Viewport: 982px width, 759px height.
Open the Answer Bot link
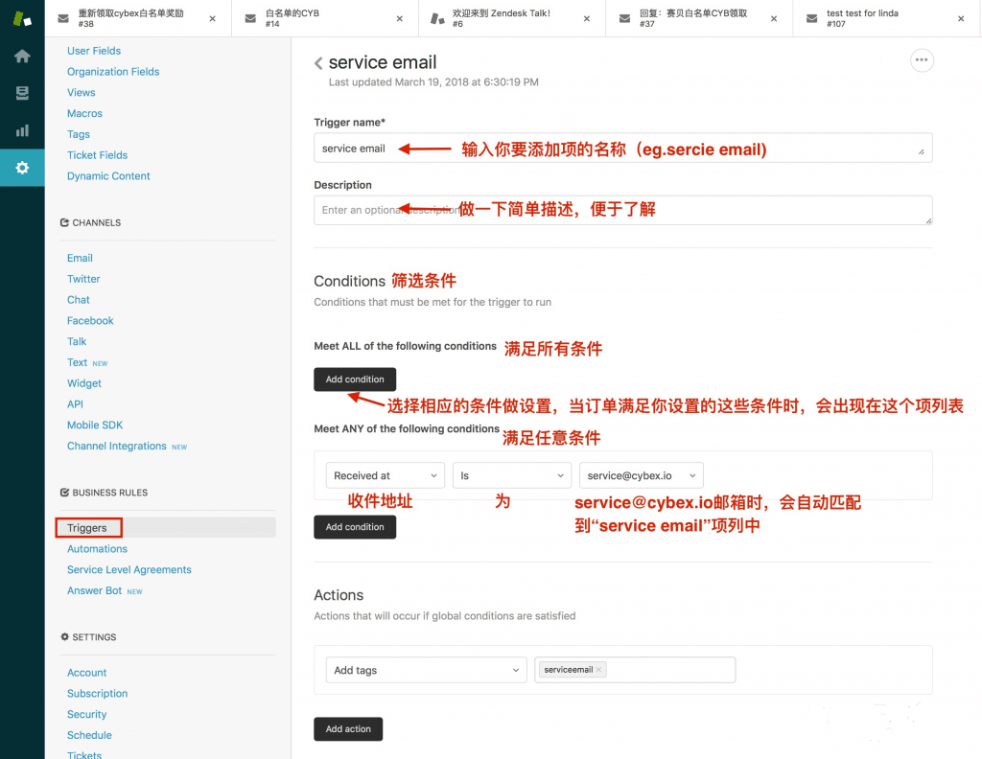(95, 590)
